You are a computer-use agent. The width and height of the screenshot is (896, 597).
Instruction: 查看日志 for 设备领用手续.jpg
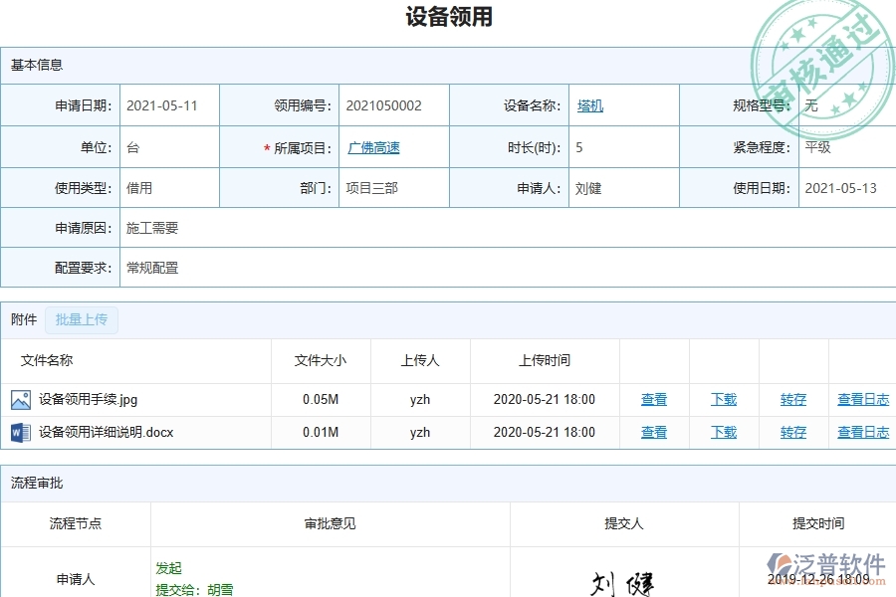click(862, 399)
